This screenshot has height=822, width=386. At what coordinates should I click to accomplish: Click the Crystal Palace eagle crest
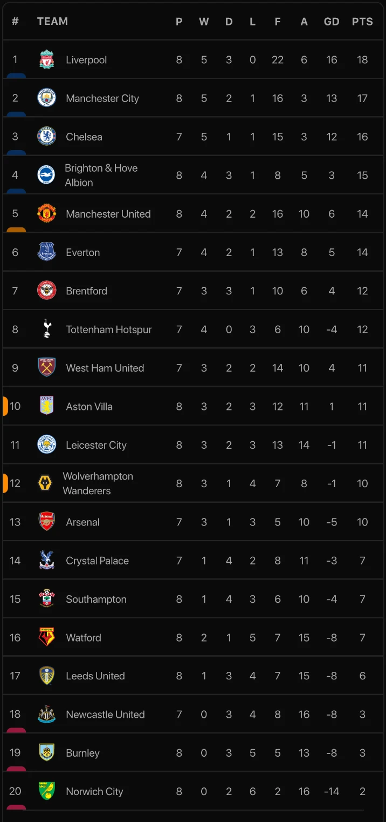pos(47,561)
